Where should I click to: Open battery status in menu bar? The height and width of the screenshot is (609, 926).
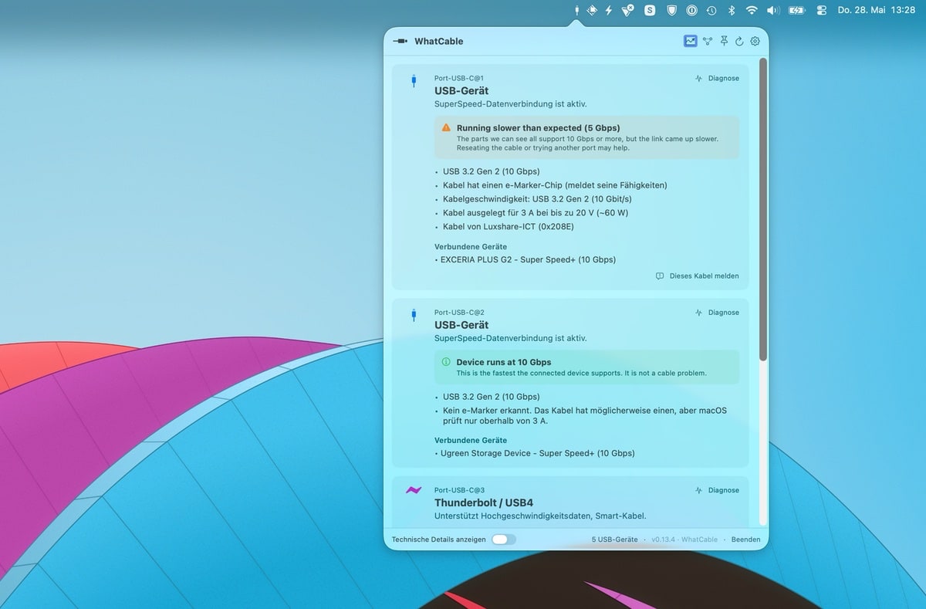[x=797, y=10]
